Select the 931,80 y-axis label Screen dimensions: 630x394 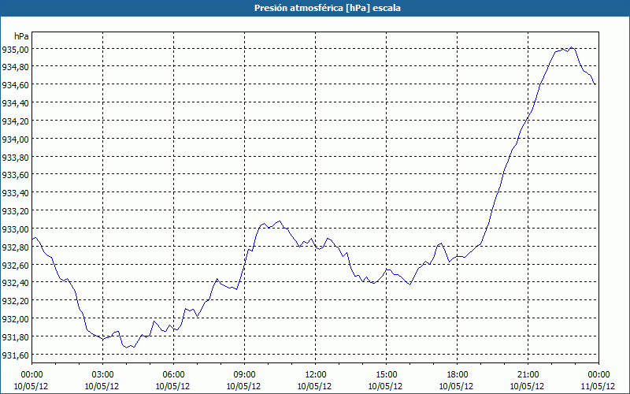click(x=16, y=337)
